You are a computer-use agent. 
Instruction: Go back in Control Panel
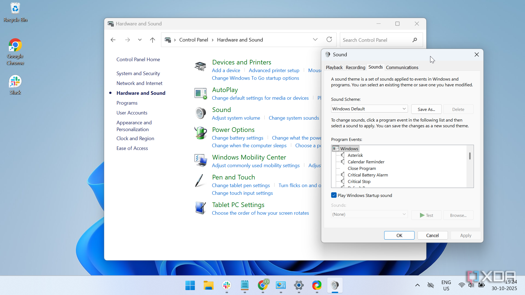pos(113,40)
